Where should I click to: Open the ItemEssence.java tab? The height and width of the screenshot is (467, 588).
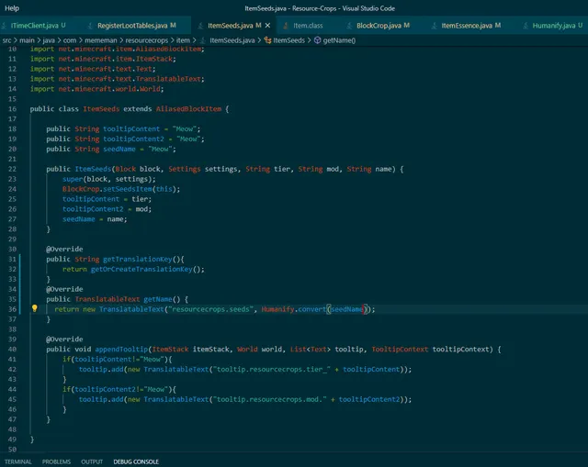pos(467,26)
